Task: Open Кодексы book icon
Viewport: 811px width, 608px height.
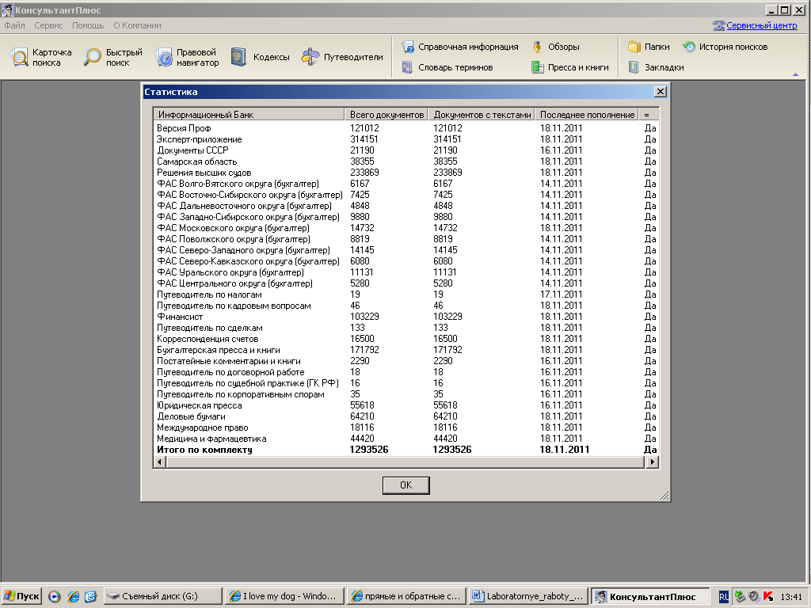Action: [238, 57]
